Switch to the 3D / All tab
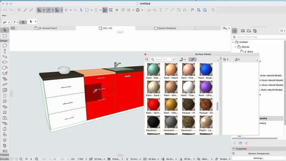The image size is (286, 161). (105, 28)
